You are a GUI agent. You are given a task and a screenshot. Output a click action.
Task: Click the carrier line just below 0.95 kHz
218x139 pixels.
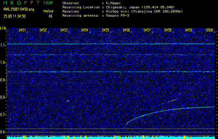coord(111,72)
